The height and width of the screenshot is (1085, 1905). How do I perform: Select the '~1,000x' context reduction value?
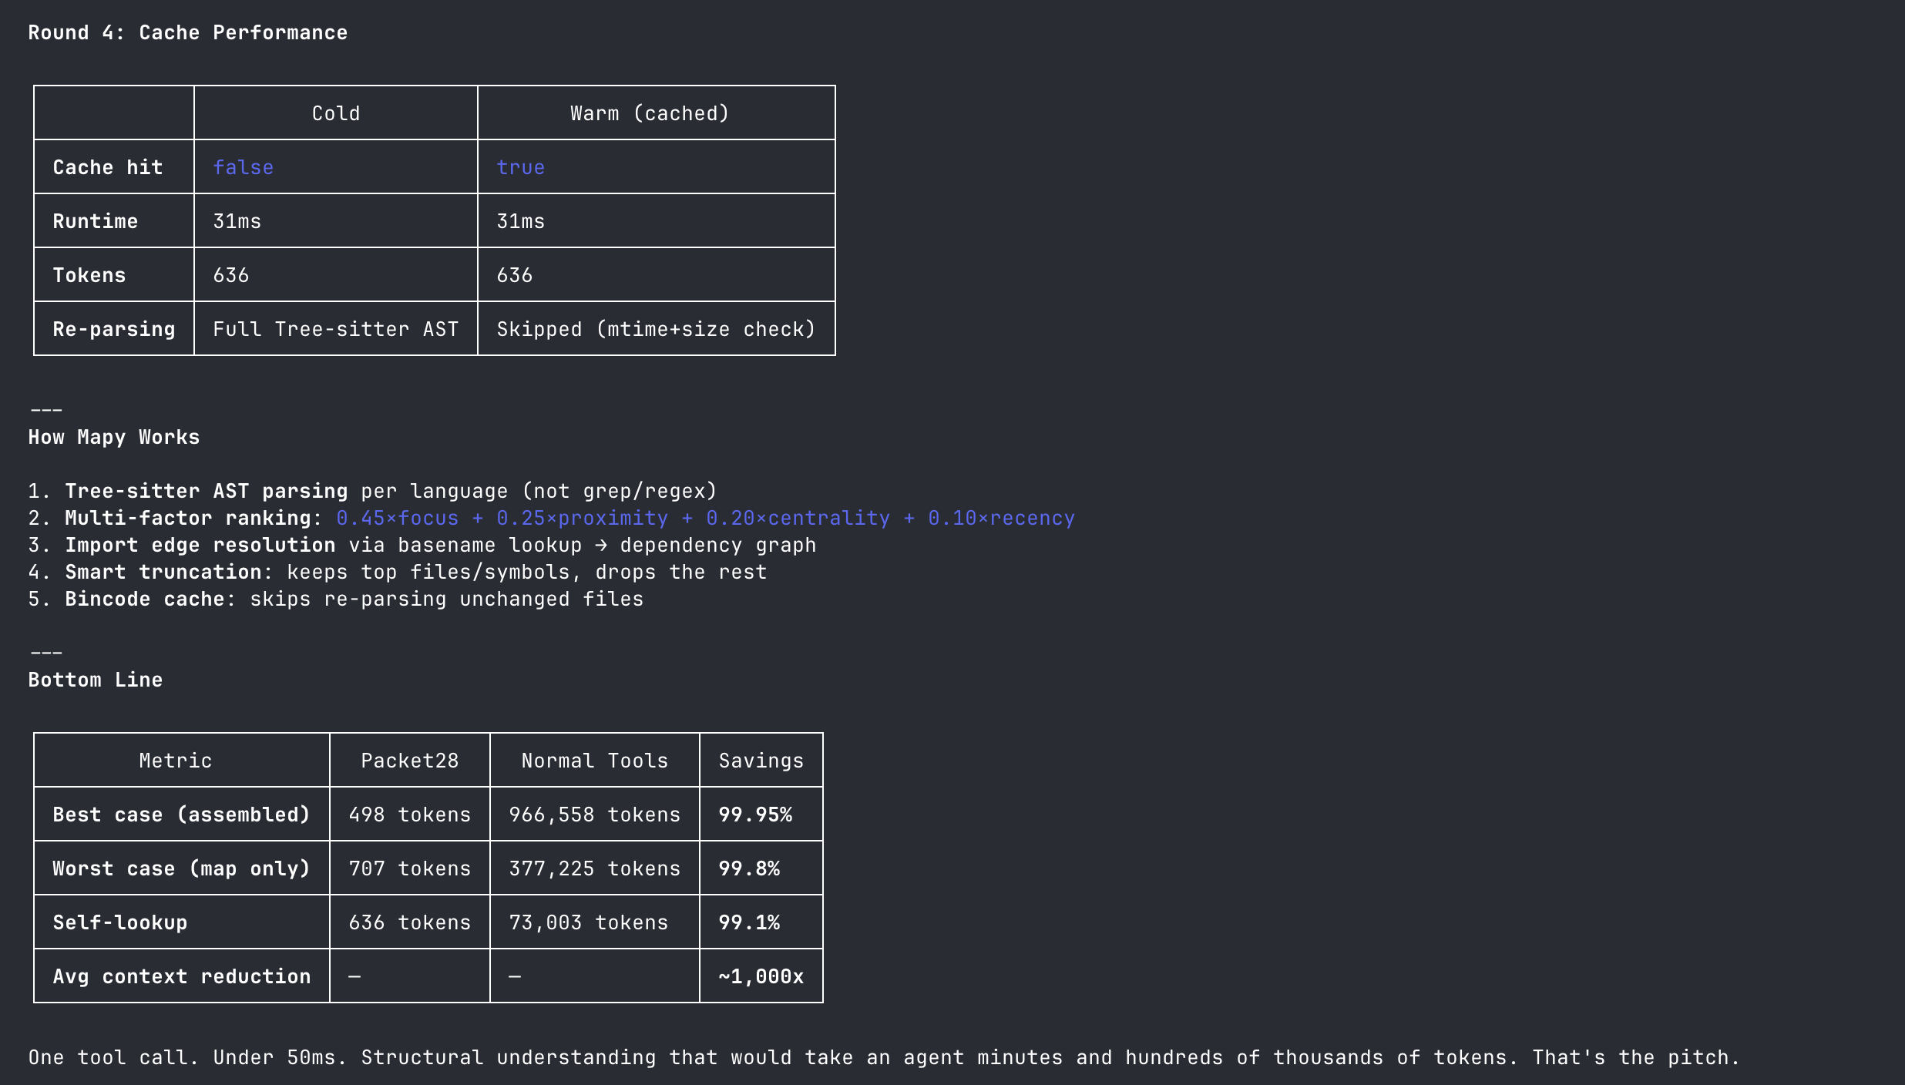pyautogui.click(x=761, y=976)
